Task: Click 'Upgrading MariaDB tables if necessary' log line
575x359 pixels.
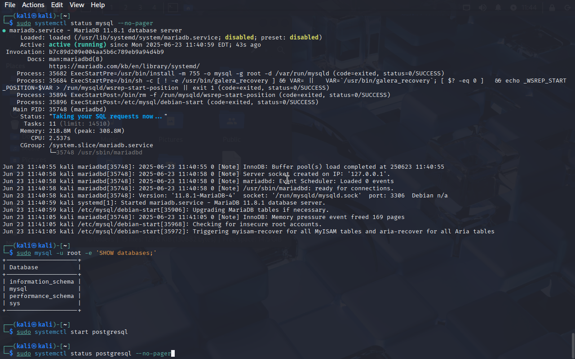Action: click(166, 210)
